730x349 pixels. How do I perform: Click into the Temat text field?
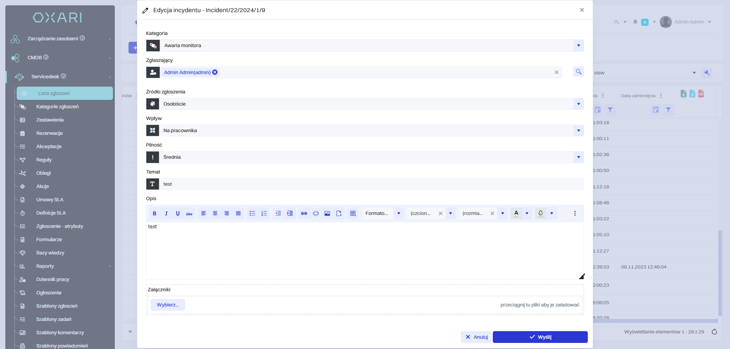371,184
